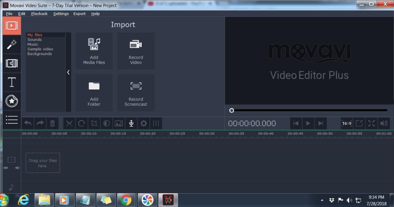Click Add Media Files
Screen dimensions: 394x207
coord(94,51)
